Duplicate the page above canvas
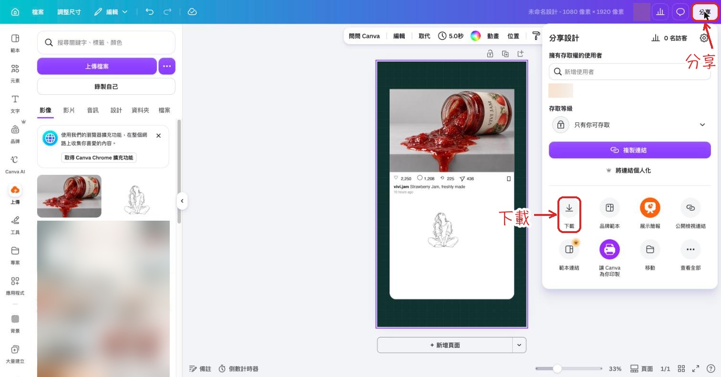 pyautogui.click(x=505, y=54)
